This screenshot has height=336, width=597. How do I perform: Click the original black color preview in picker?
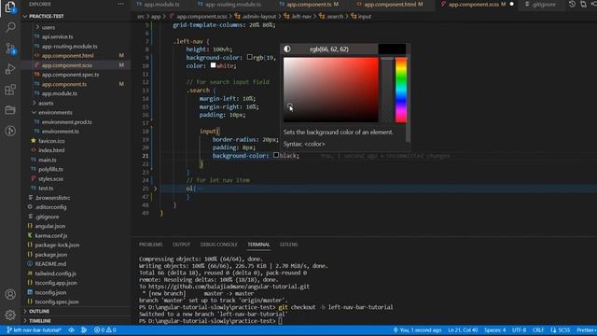pyautogui.click(x=392, y=49)
